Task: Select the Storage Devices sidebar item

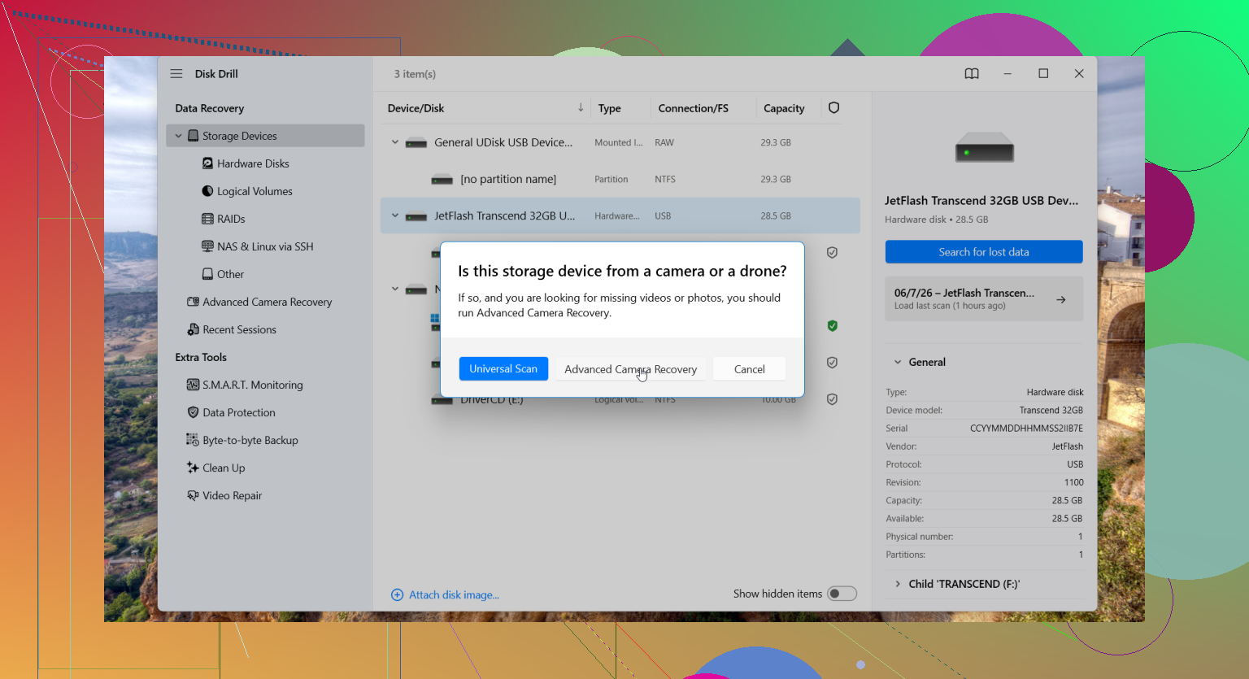Action: point(266,136)
